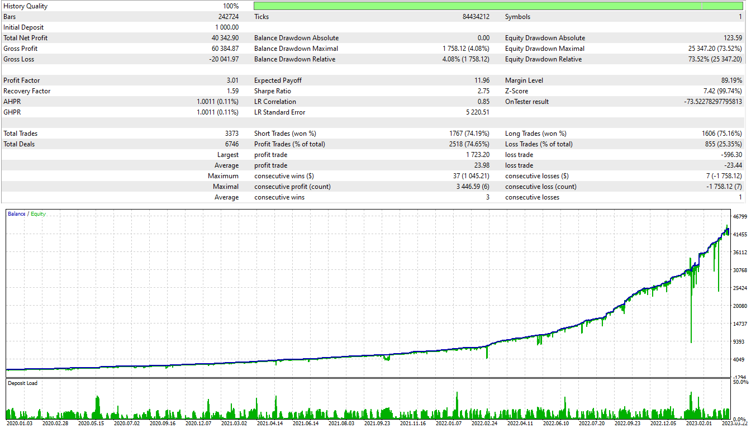
Task: Select the 'Symbols' label
Action: (x=518, y=17)
